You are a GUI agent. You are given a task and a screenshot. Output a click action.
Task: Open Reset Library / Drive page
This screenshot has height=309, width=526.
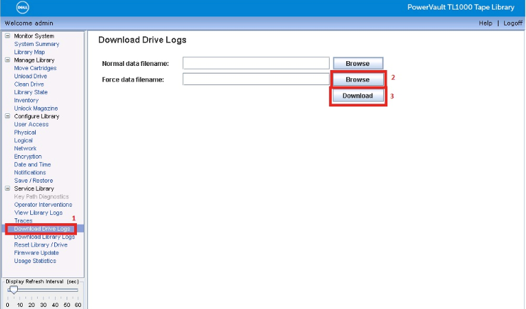pyautogui.click(x=41, y=245)
